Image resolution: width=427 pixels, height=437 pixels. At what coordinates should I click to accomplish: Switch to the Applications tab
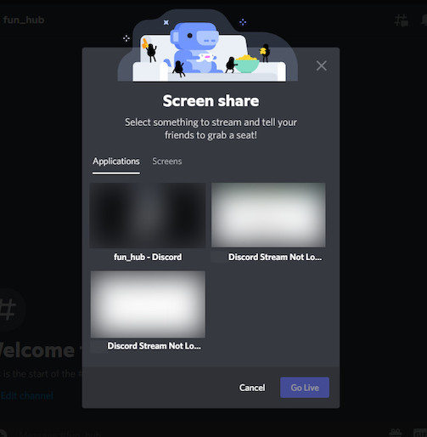[x=116, y=162]
